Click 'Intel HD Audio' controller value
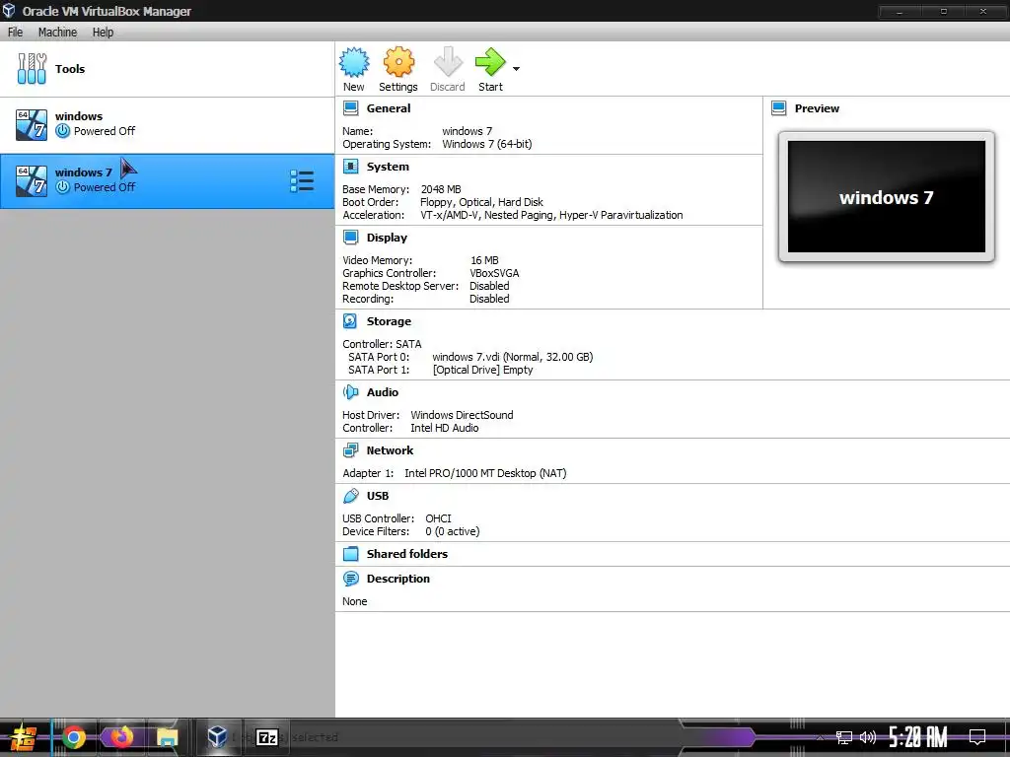1010x757 pixels. 445,428
